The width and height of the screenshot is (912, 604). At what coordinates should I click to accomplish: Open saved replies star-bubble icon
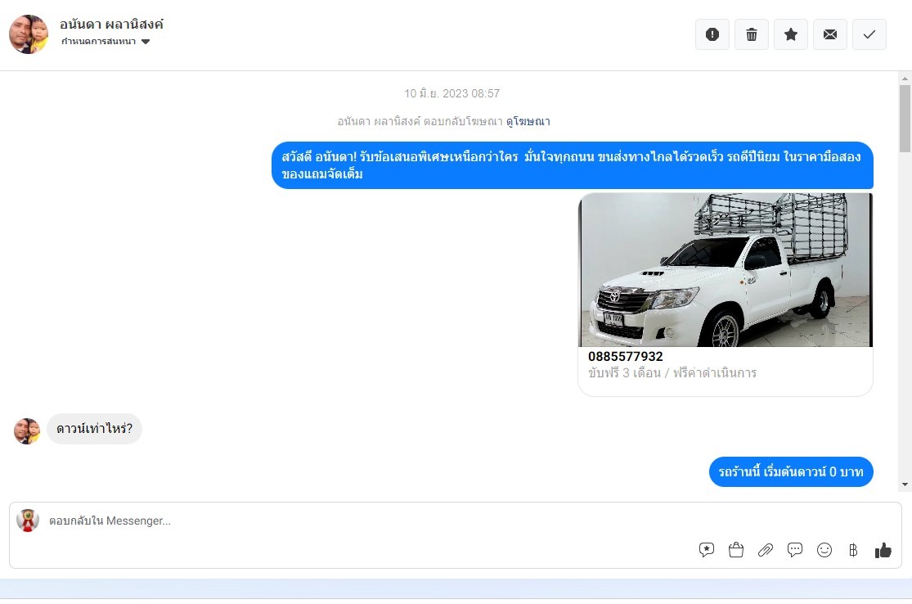pyautogui.click(x=707, y=550)
